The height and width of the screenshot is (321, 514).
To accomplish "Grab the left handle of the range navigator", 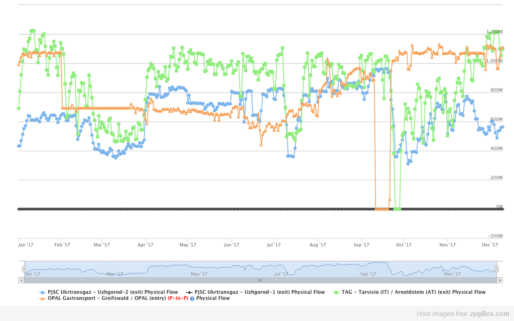I will point(24,269).
